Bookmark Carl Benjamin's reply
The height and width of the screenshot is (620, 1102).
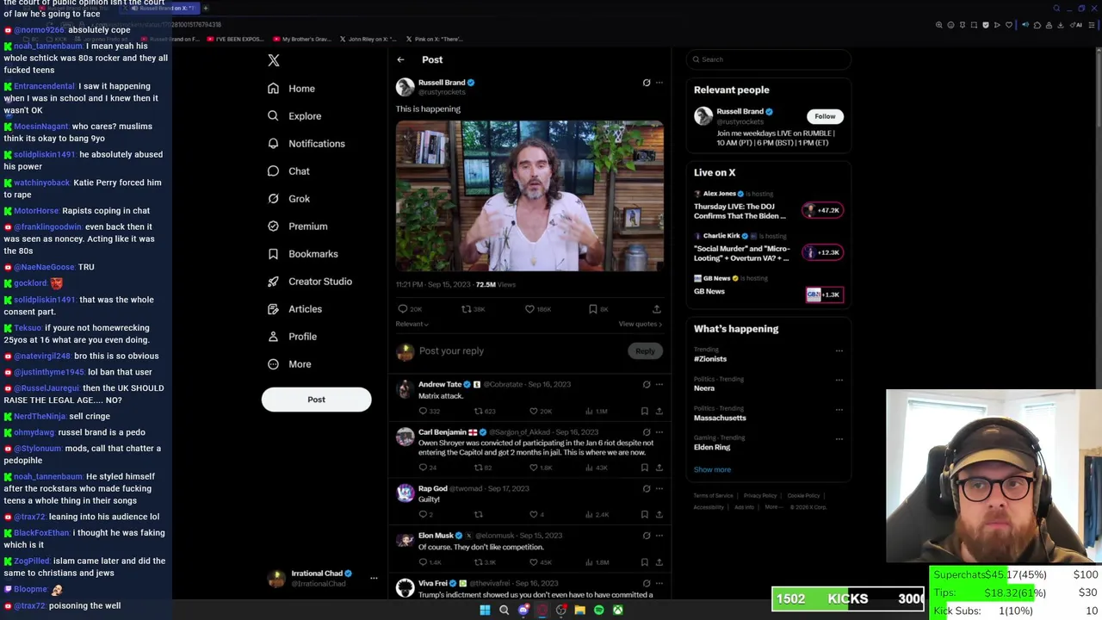tap(644, 468)
